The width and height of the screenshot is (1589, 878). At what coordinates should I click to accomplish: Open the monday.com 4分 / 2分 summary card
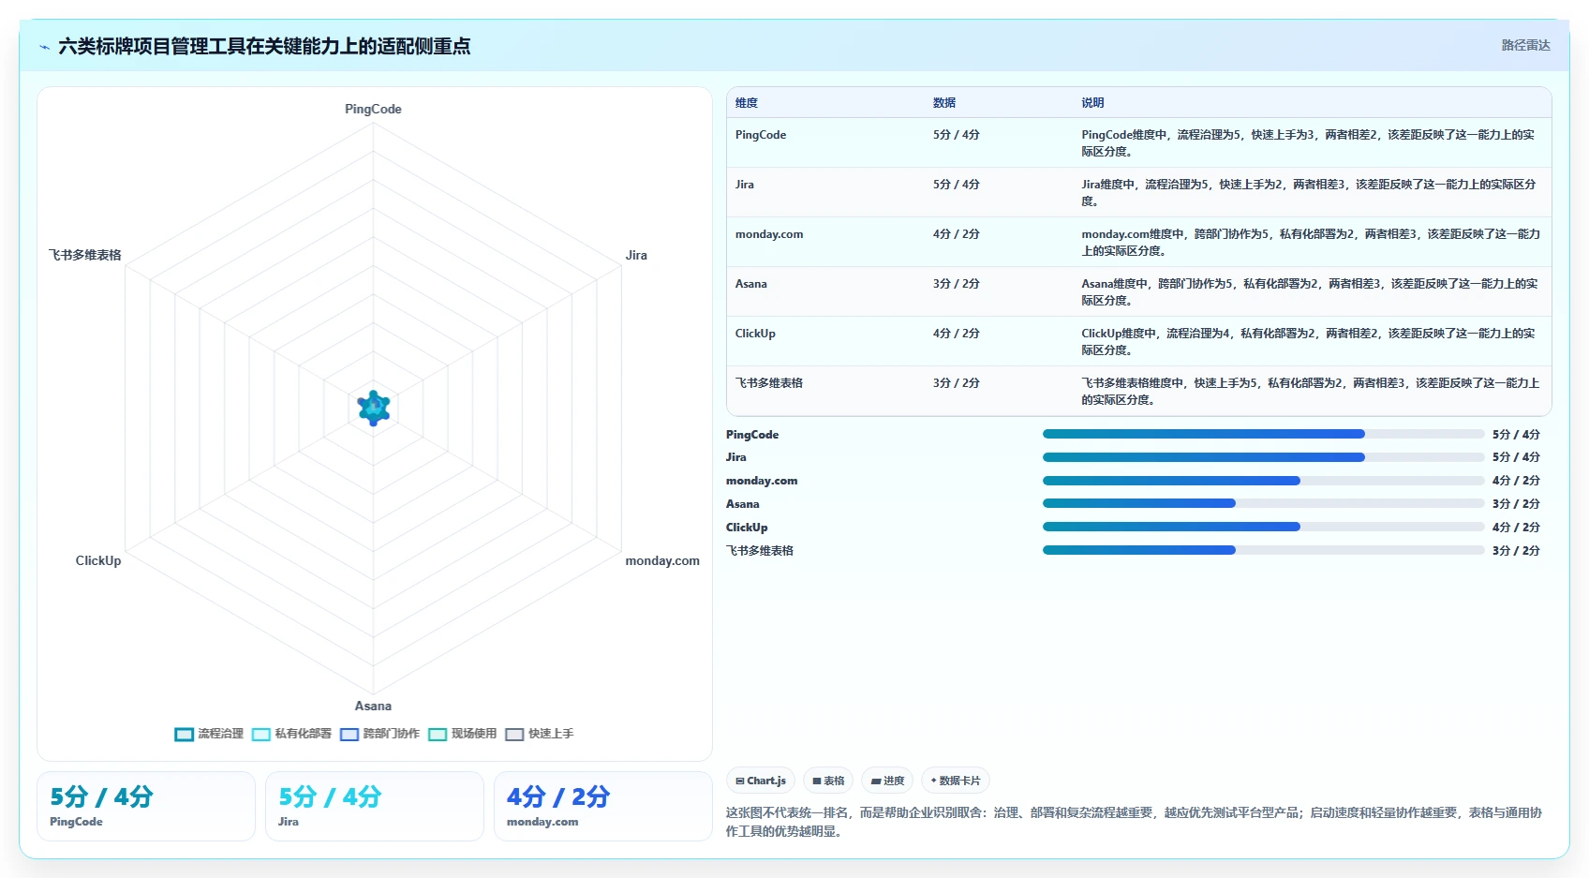(603, 807)
